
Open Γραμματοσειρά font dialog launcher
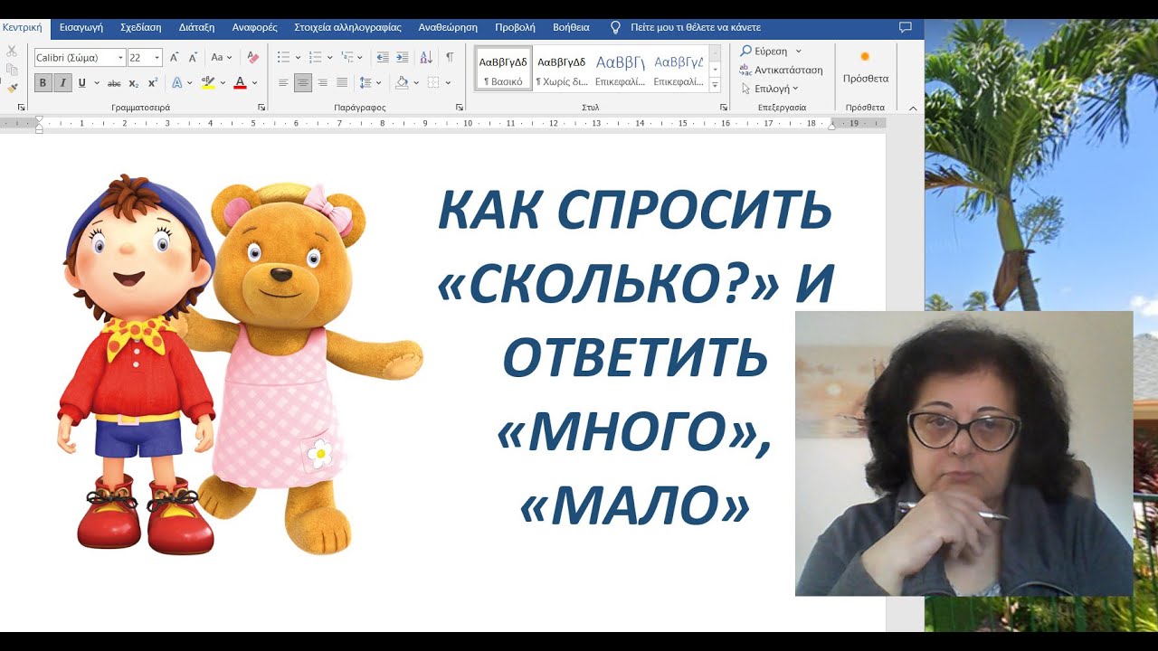[x=261, y=107]
